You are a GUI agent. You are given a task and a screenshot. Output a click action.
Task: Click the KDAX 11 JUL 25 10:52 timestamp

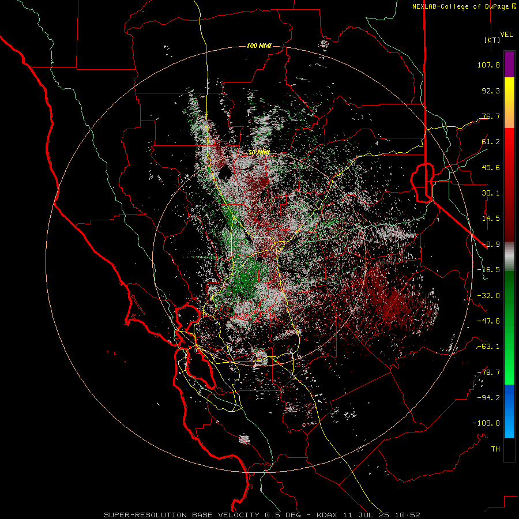(368, 515)
